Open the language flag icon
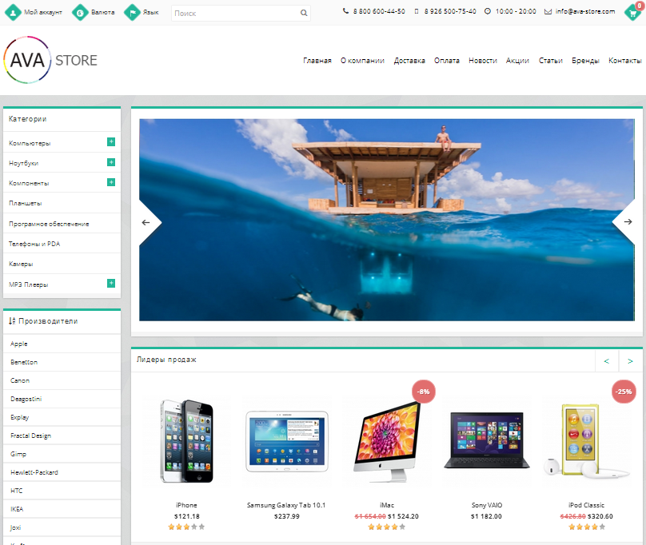This screenshot has width=646, height=545. click(x=132, y=12)
